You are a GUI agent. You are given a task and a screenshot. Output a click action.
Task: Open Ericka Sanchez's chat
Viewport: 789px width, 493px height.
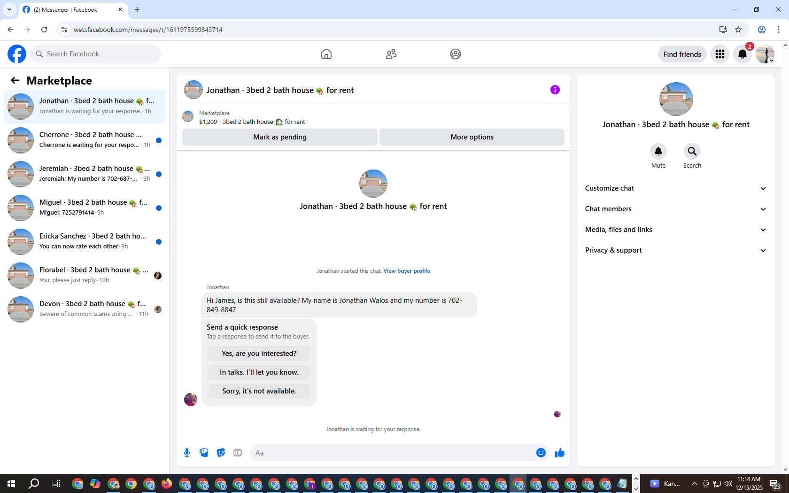tap(85, 242)
